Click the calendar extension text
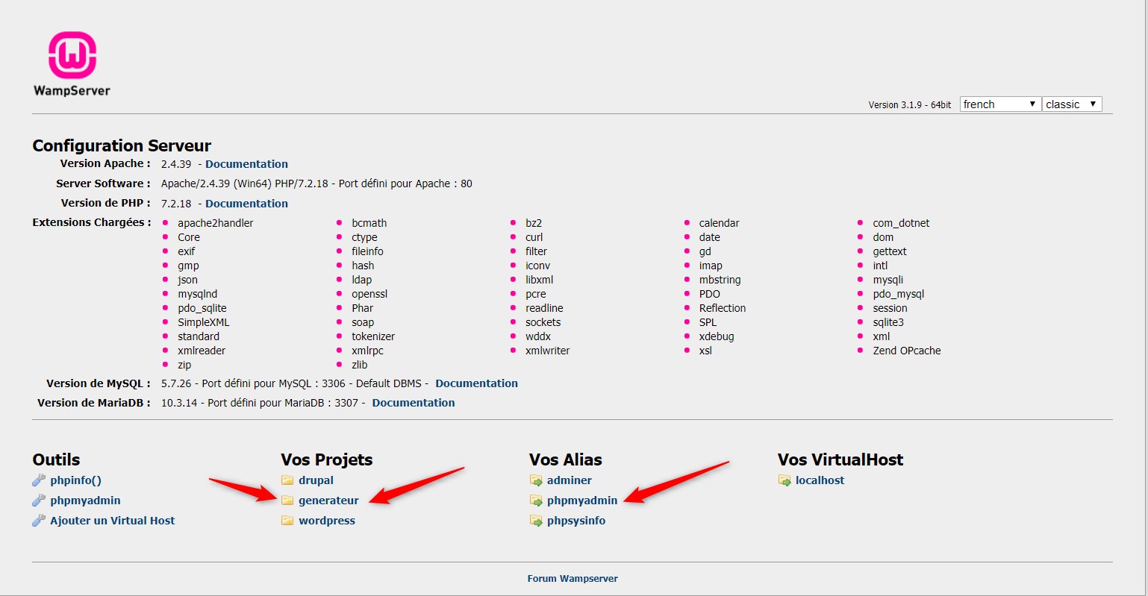 719,223
